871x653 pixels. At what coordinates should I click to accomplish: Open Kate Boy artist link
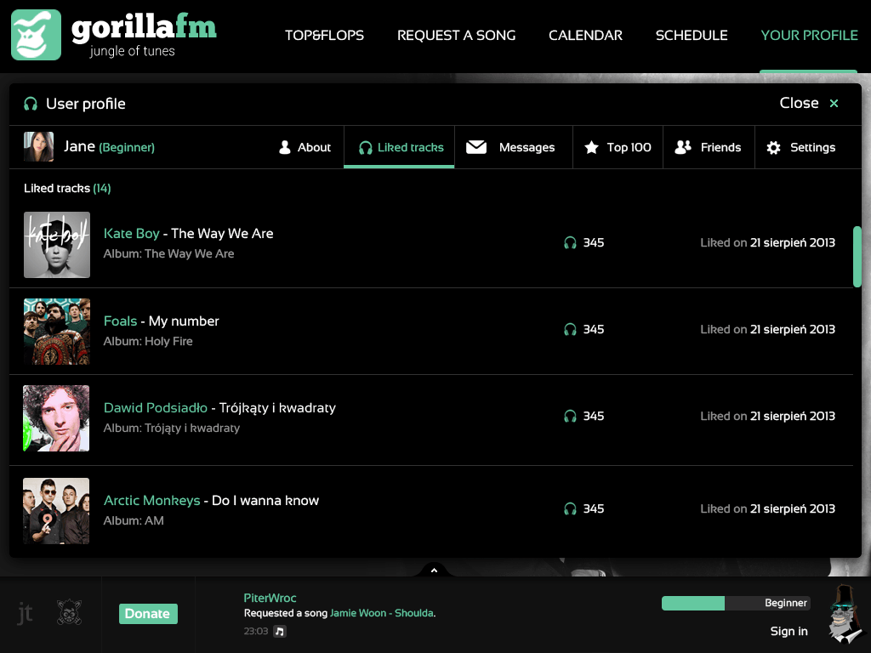coord(132,233)
